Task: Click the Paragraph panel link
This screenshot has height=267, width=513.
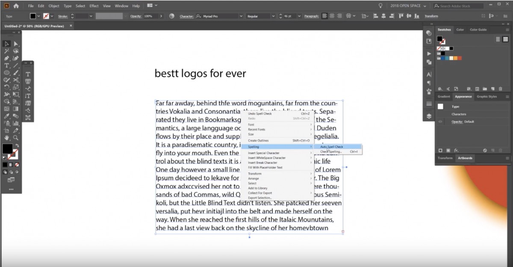Action: [311, 16]
